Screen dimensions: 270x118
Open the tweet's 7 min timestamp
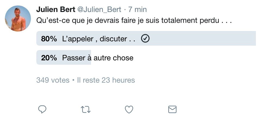[138, 10]
